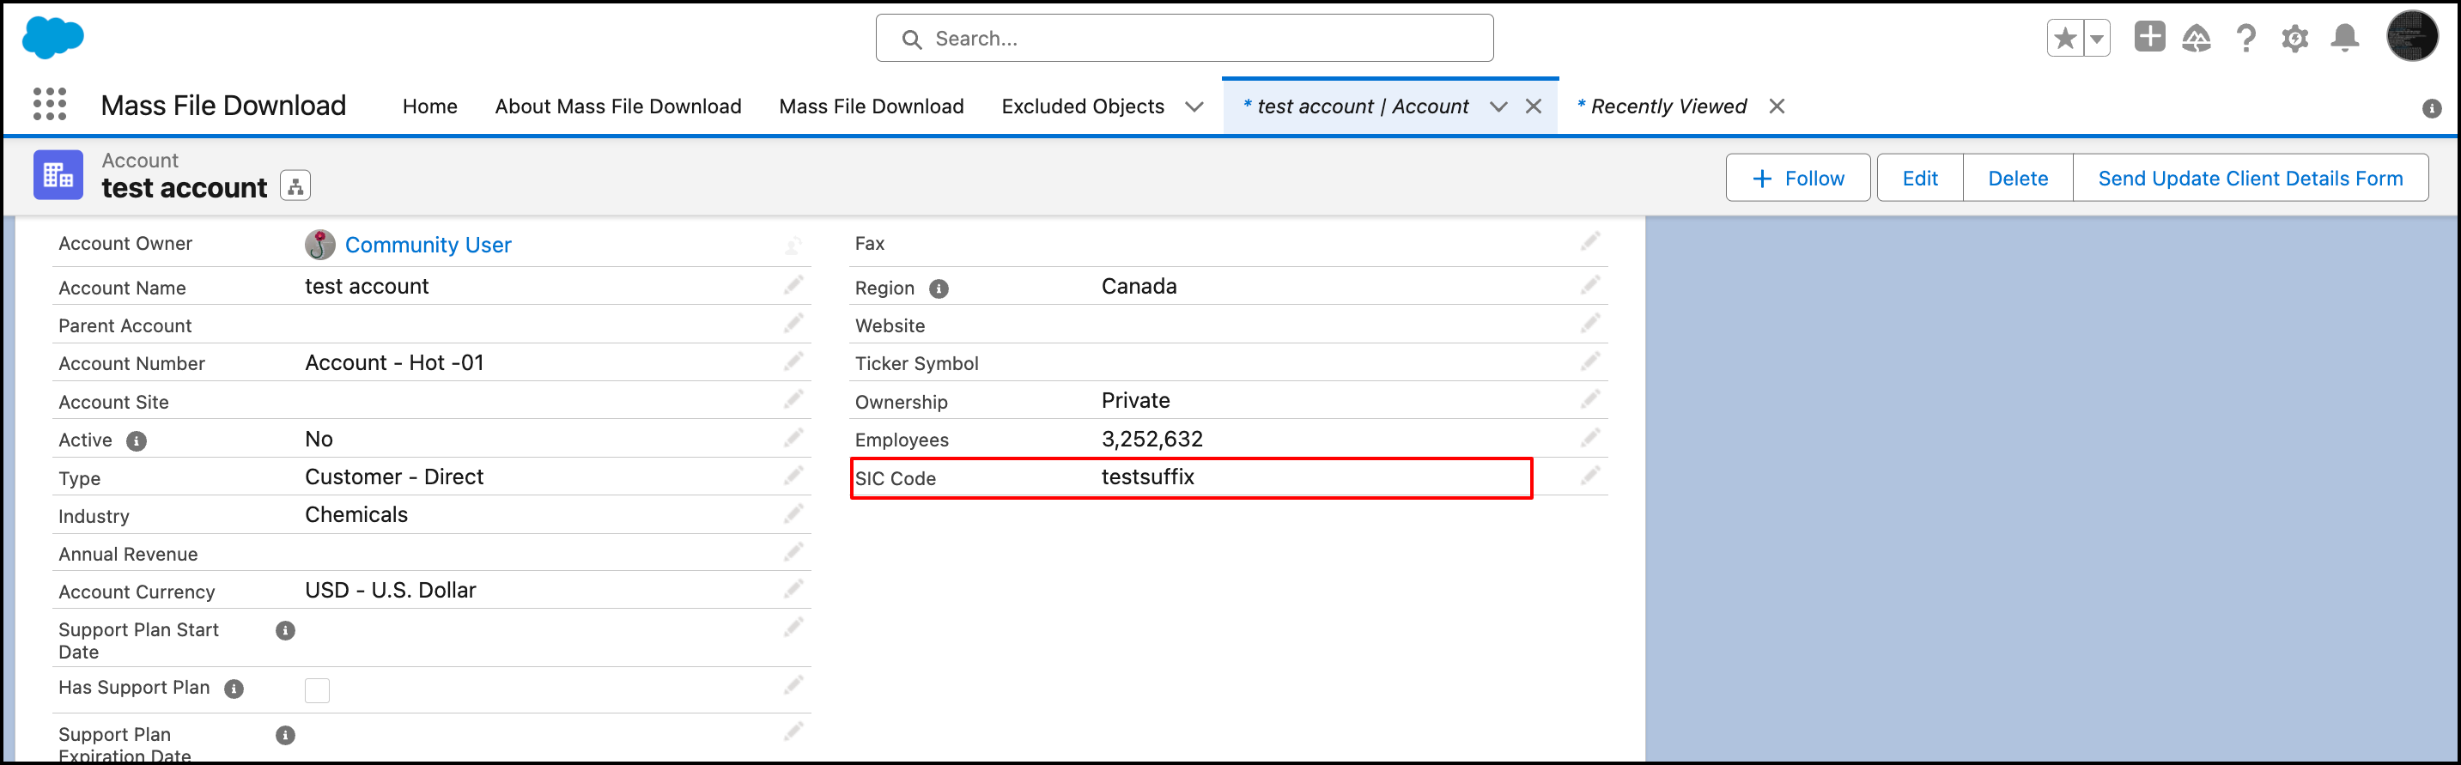2461x765 pixels.
Task: Open the user profile avatar
Action: (x=2411, y=37)
